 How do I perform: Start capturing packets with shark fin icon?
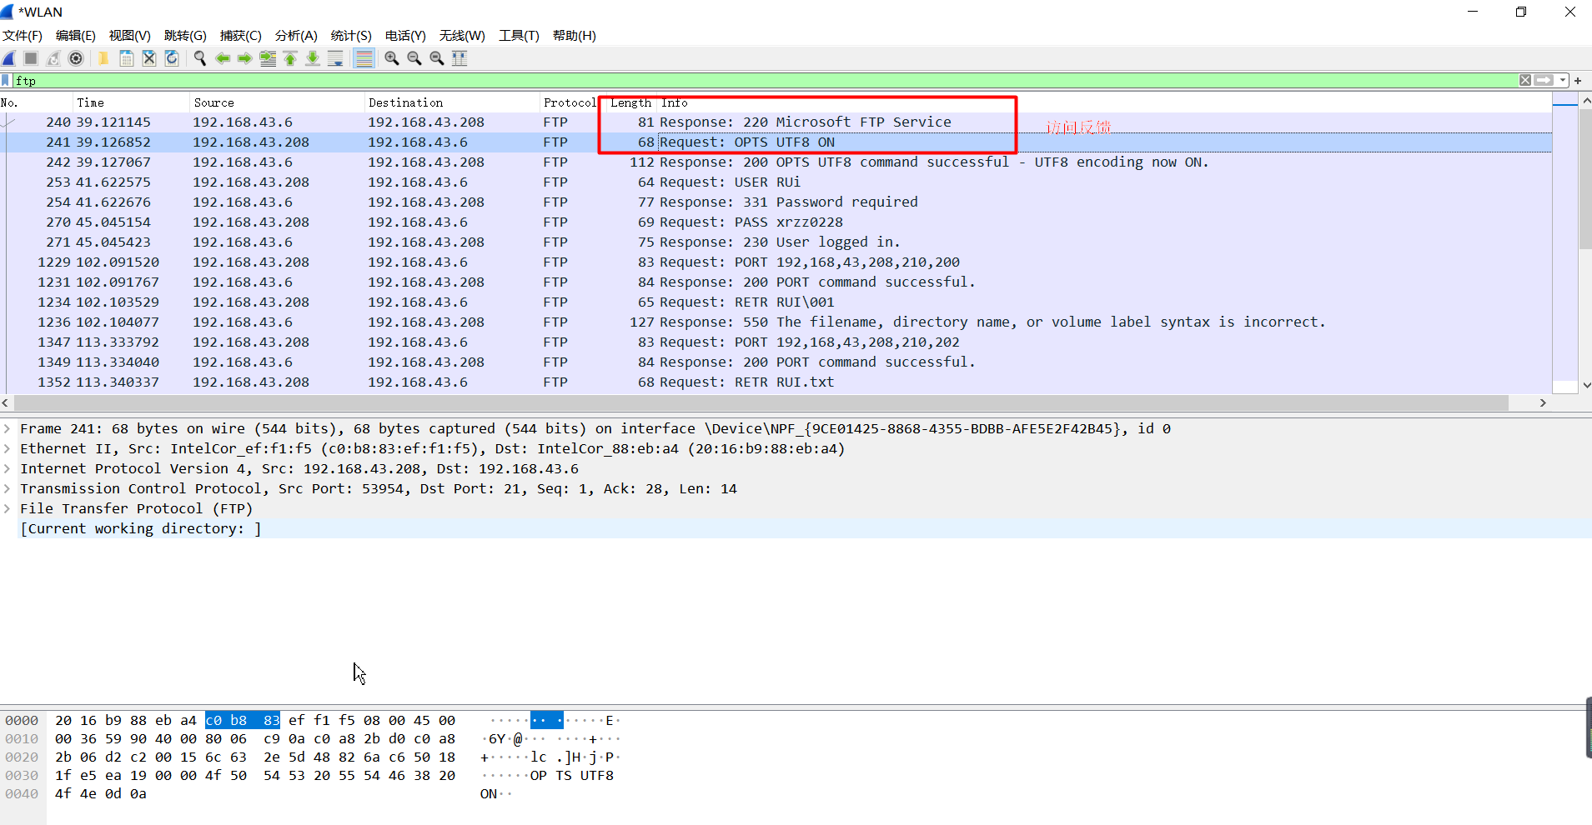click(x=9, y=58)
